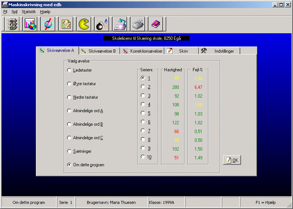The width and height of the screenshot is (293, 209).
Task: Choose the Sætninger exercise radio button
Action: tap(70, 151)
